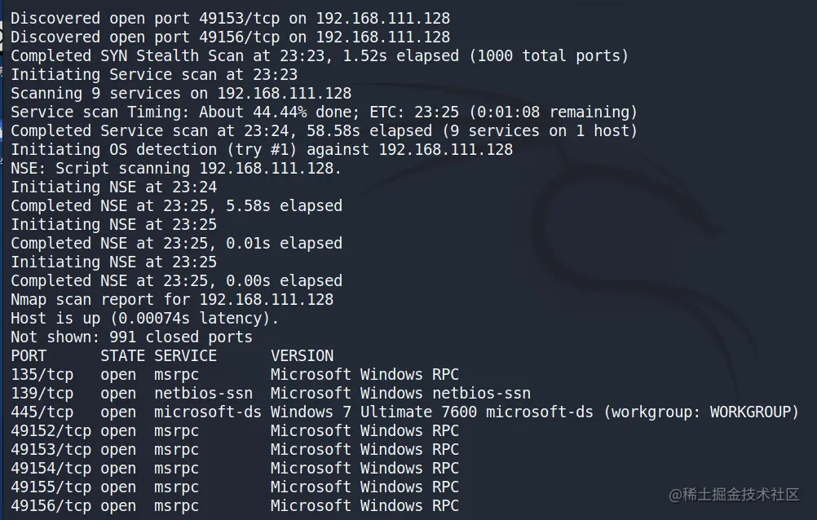Click the 135/tcp port entry
817x520 pixels.
click(42, 375)
